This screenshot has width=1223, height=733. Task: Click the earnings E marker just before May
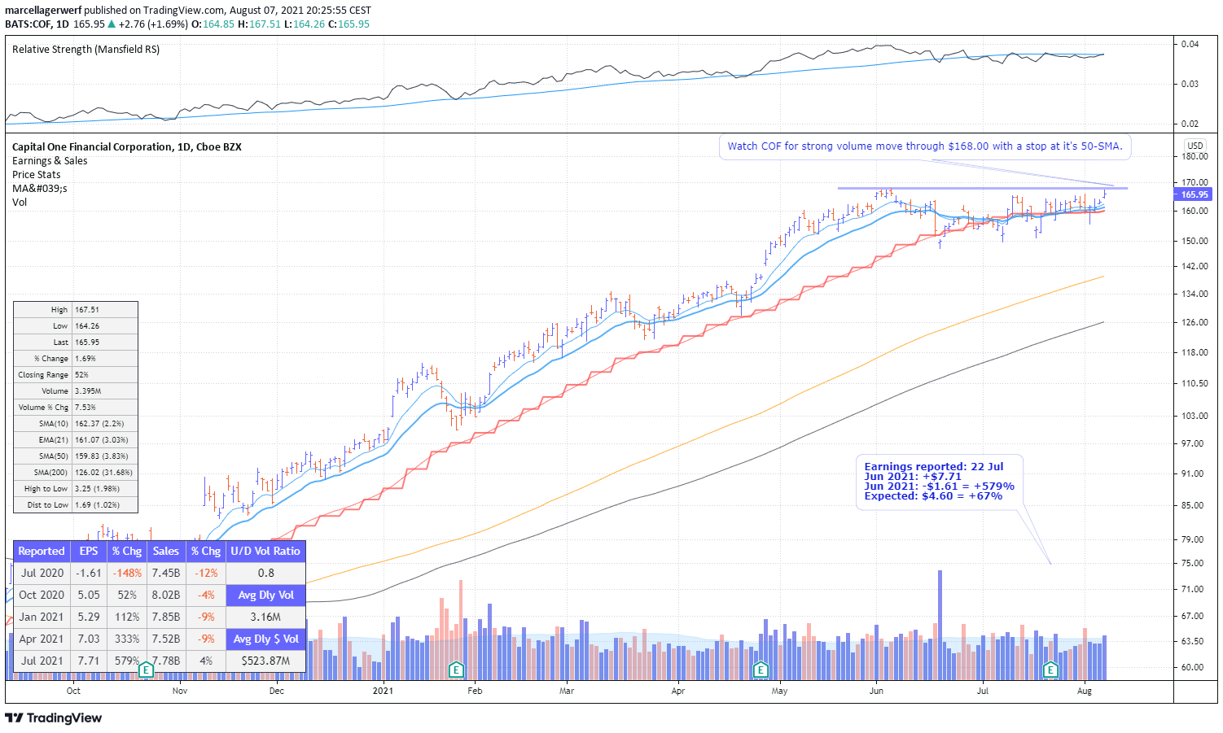click(x=761, y=670)
